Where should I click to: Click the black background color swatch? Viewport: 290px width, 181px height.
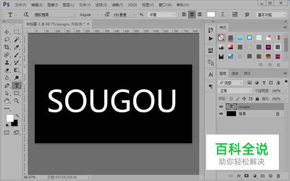15,124
